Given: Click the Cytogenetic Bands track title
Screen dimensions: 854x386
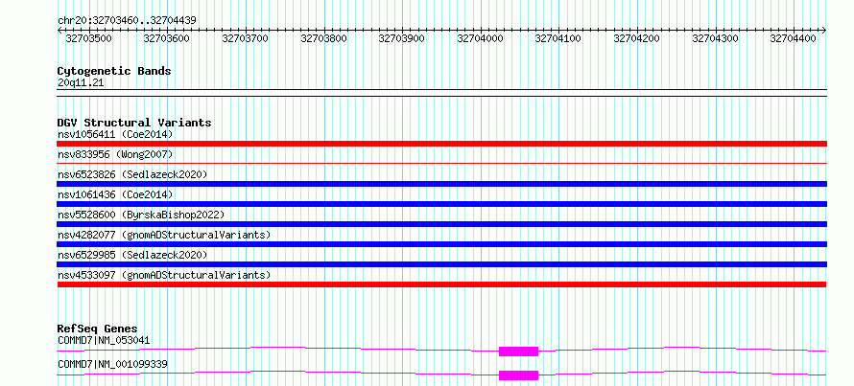Looking at the screenshot, I should pyautogui.click(x=114, y=71).
